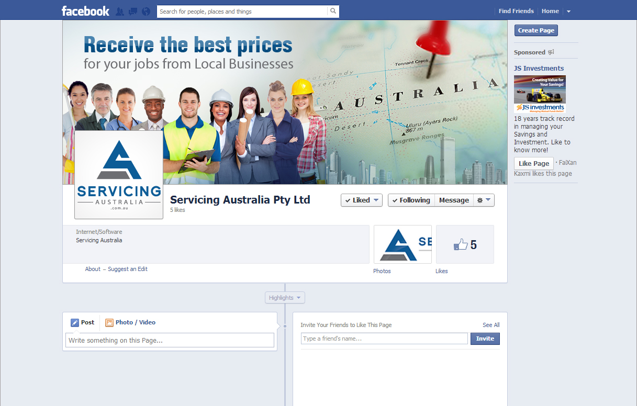This screenshot has height=406, width=637.
Task: Click the Invite button
Action: [485, 339]
